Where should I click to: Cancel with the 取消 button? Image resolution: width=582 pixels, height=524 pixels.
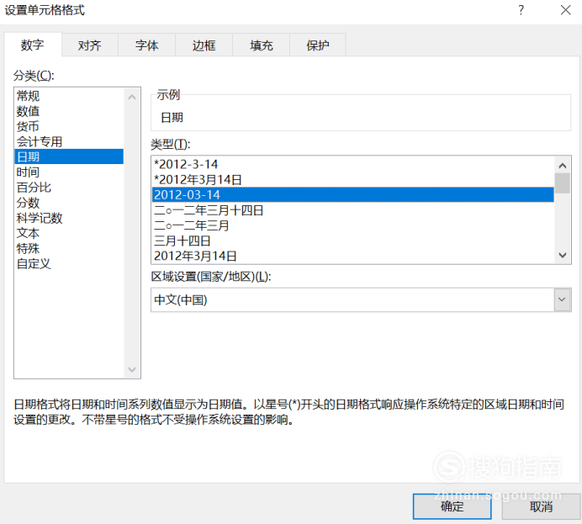tap(541, 506)
